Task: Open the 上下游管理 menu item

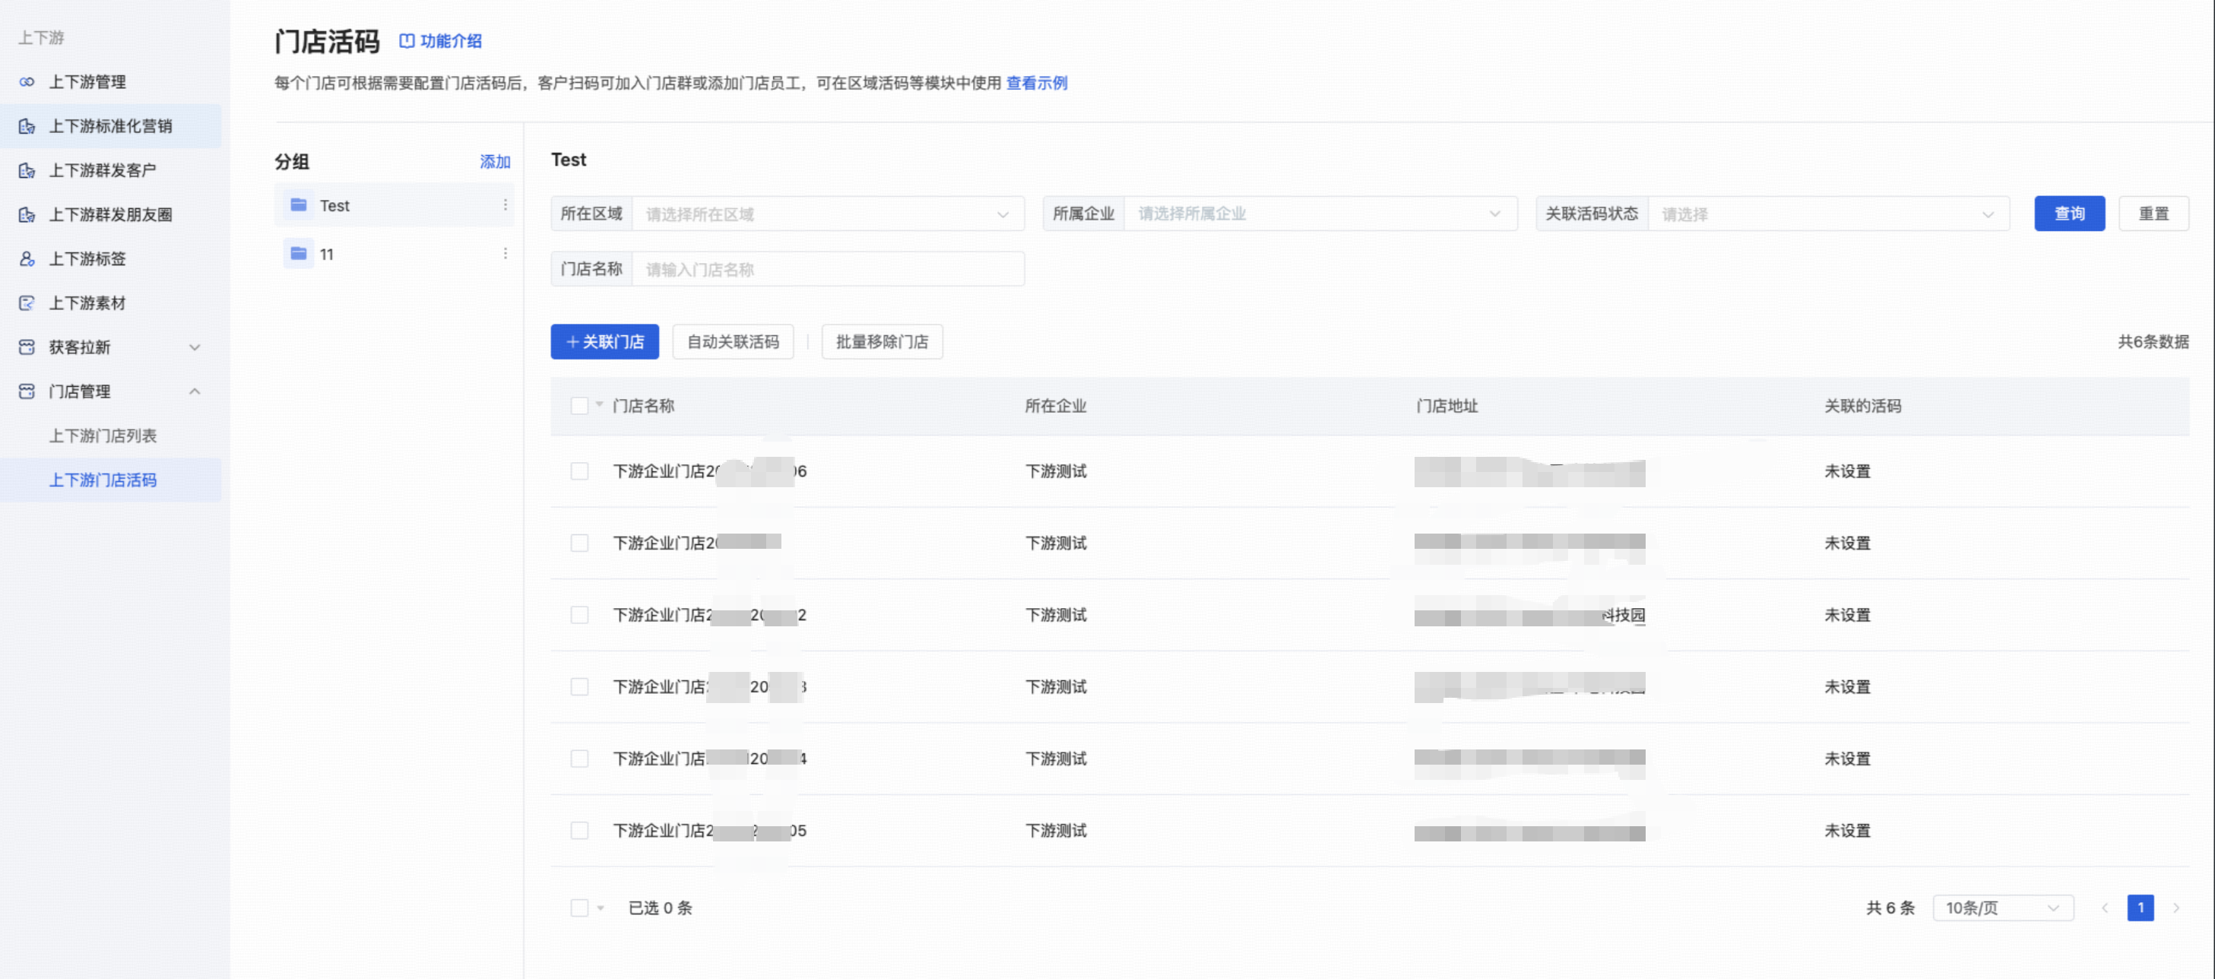Action: point(87,81)
